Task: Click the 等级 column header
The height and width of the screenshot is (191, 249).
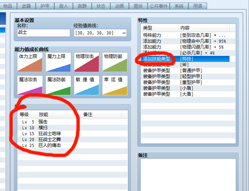Action: [27, 114]
